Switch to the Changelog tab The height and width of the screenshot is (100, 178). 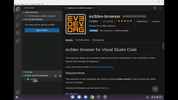coord(98,40)
